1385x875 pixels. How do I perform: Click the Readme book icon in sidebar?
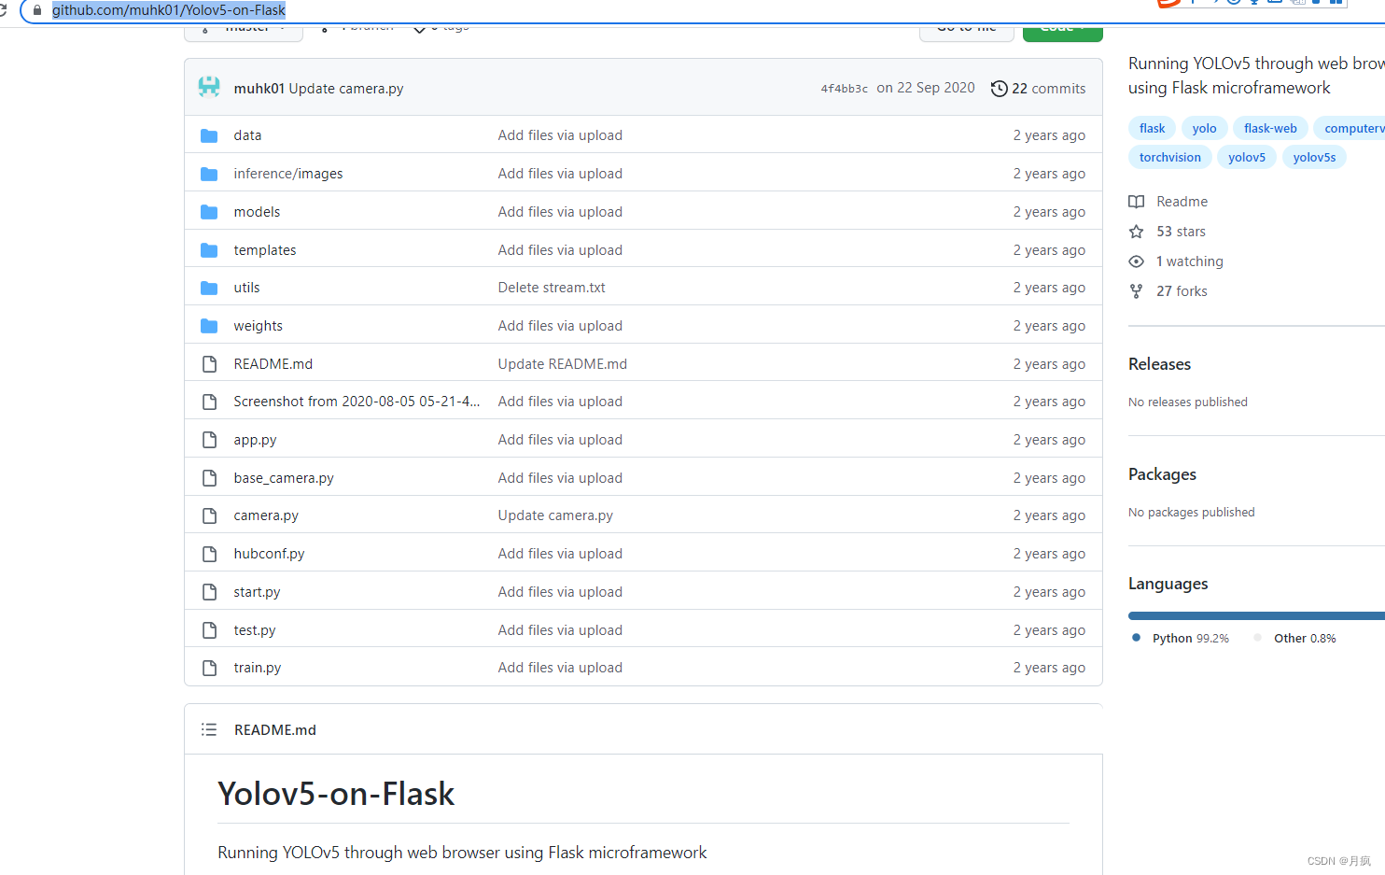(1136, 202)
